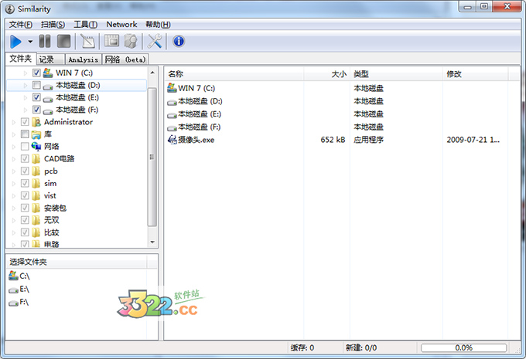Switch to the Analysis tab

[x=84, y=59]
